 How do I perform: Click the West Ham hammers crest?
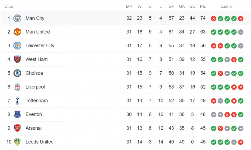tap(17, 59)
